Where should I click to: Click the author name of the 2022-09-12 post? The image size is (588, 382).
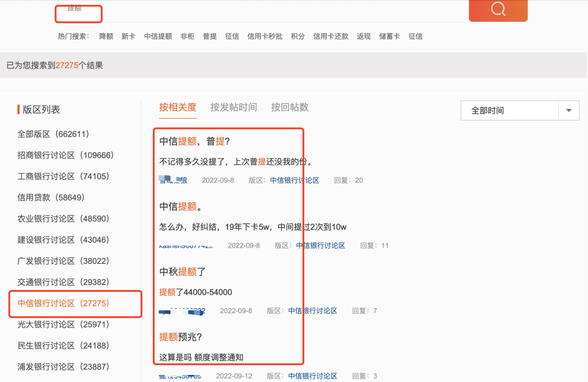pos(180,376)
